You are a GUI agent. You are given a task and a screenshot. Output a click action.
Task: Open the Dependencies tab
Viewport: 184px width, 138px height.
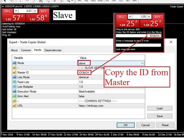tap(53, 50)
